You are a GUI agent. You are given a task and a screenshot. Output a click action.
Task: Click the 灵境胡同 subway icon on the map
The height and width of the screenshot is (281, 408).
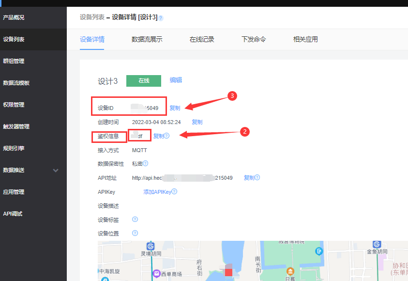[x=151, y=247]
